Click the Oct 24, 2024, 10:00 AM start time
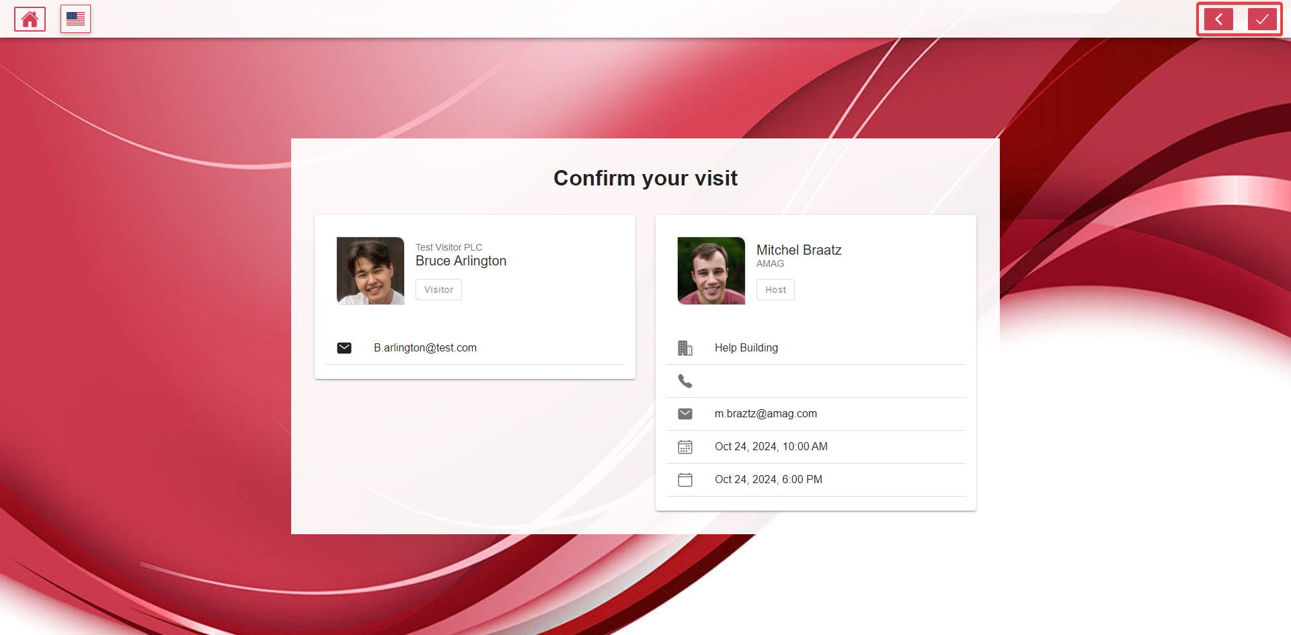Image resolution: width=1291 pixels, height=635 pixels. (x=771, y=447)
